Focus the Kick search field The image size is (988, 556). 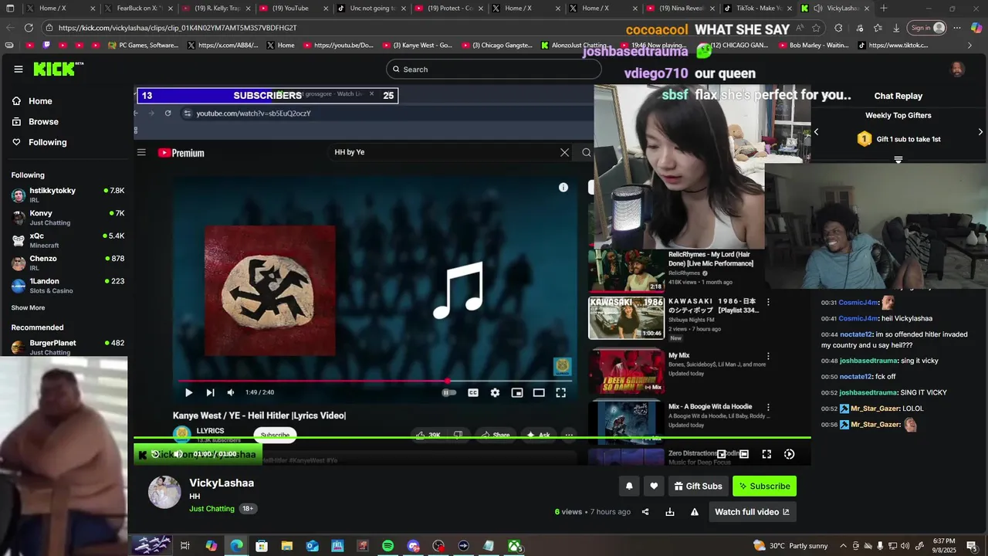(x=493, y=69)
